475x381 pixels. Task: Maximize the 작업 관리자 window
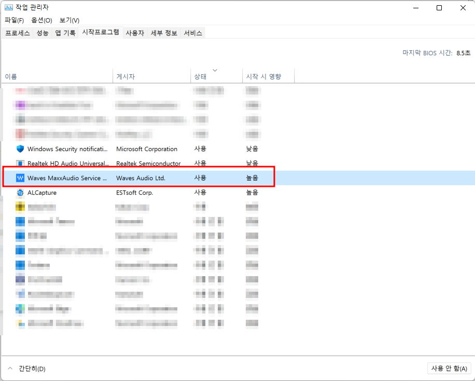click(439, 8)
